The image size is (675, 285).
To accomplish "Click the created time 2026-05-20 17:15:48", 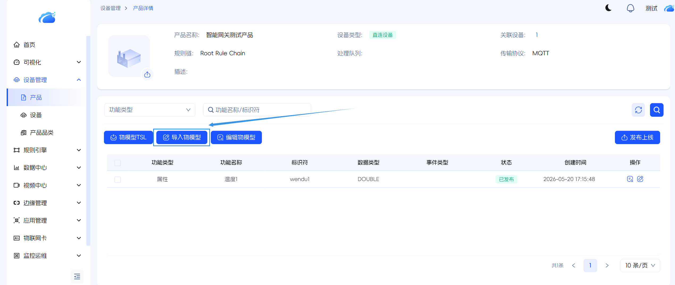I will (x=569, y=179).
